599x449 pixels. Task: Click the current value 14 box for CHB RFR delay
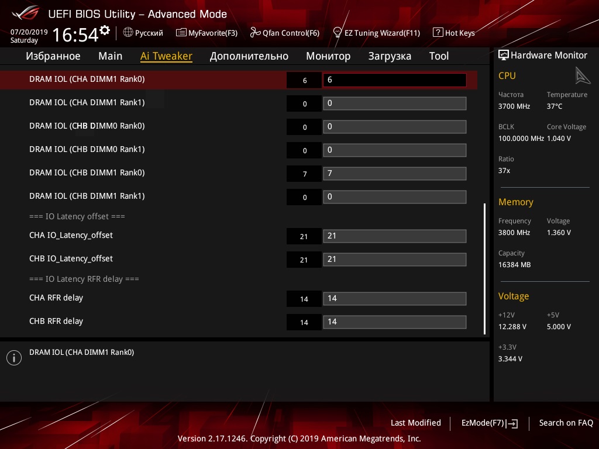304,322
